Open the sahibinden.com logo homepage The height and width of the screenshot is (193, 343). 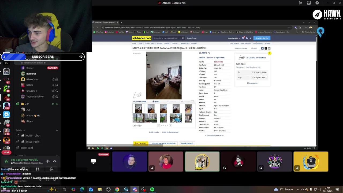(141, 38)
